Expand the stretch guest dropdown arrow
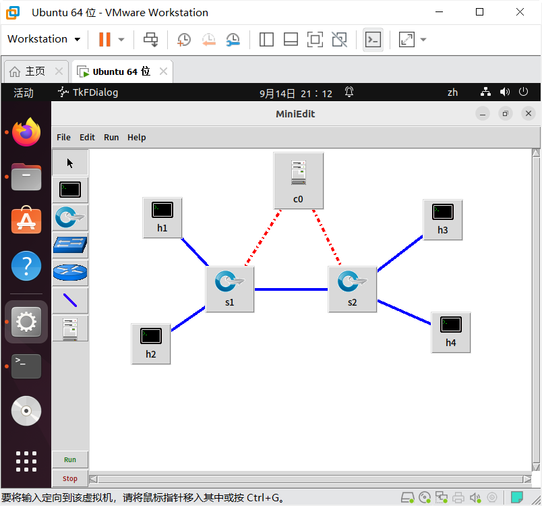Image resolution: width=542 pixels, height=506 pixels. [423, 39]
